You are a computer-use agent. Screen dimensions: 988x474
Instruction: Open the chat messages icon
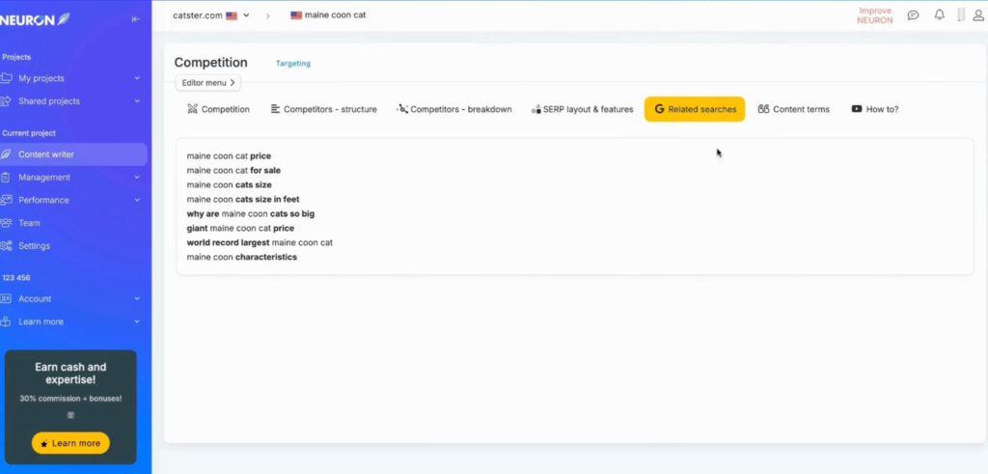click(913, 15)
